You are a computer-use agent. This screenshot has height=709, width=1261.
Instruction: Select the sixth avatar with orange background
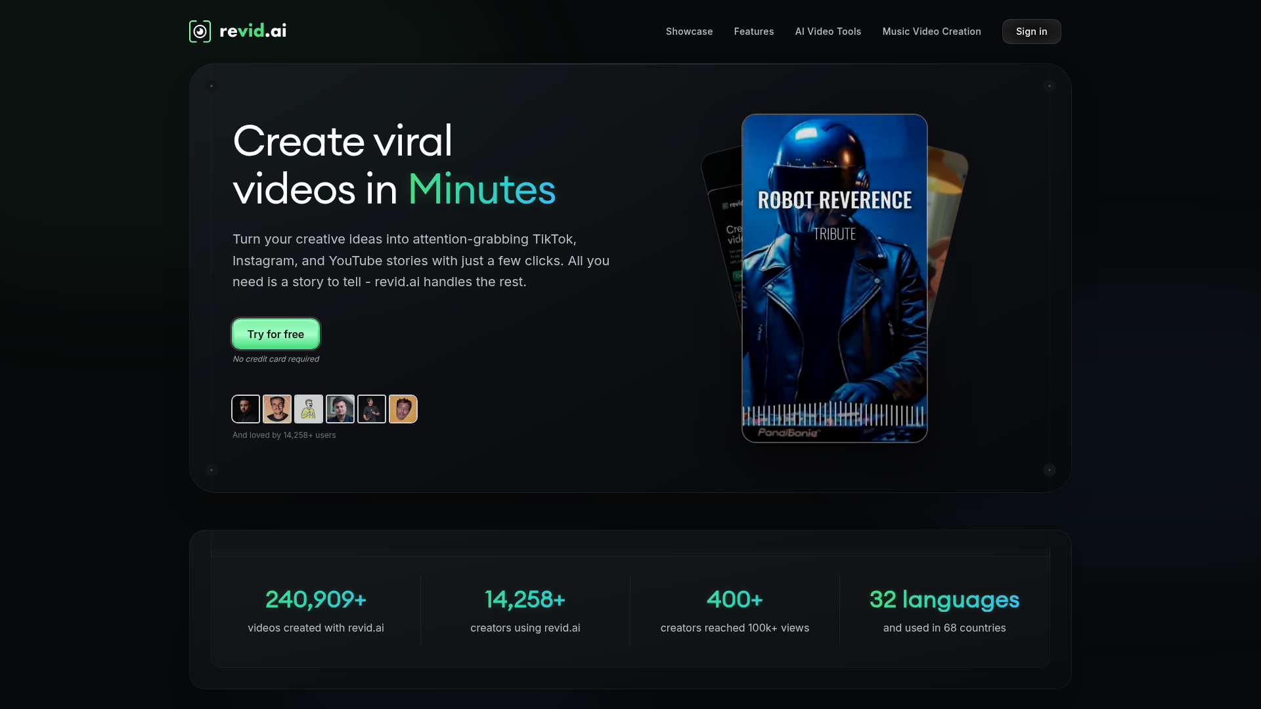point(403,409)
